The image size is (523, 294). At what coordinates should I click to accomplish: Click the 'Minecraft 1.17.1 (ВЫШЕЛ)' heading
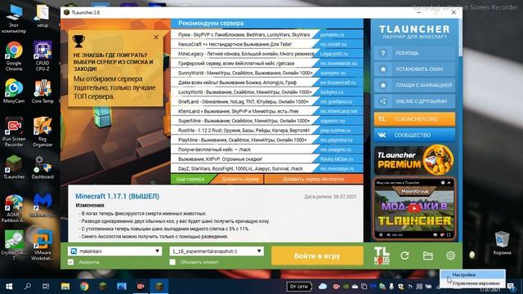point(117,196)
